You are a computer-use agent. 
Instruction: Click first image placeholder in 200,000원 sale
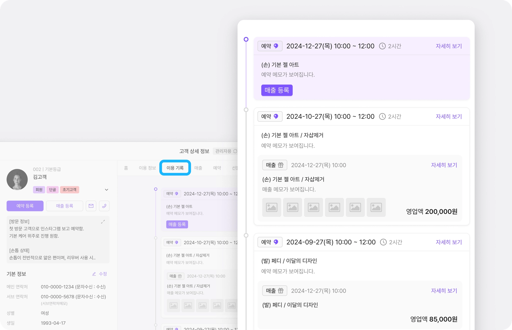pyautogui.click(x=271, y=207)
